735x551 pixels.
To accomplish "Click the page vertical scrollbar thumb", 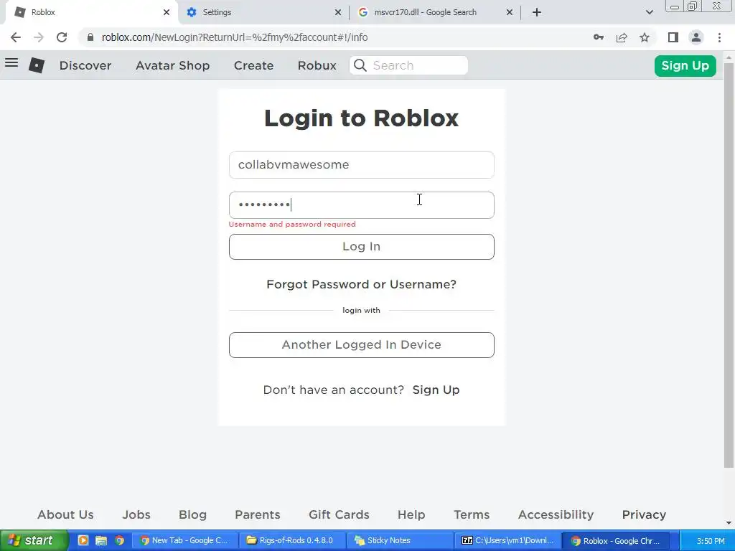I will pos(729,265).
